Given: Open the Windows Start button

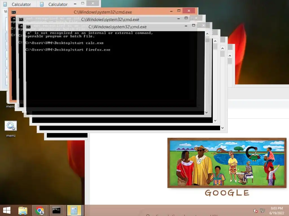Looking at the screenshot, I should 7,210.
